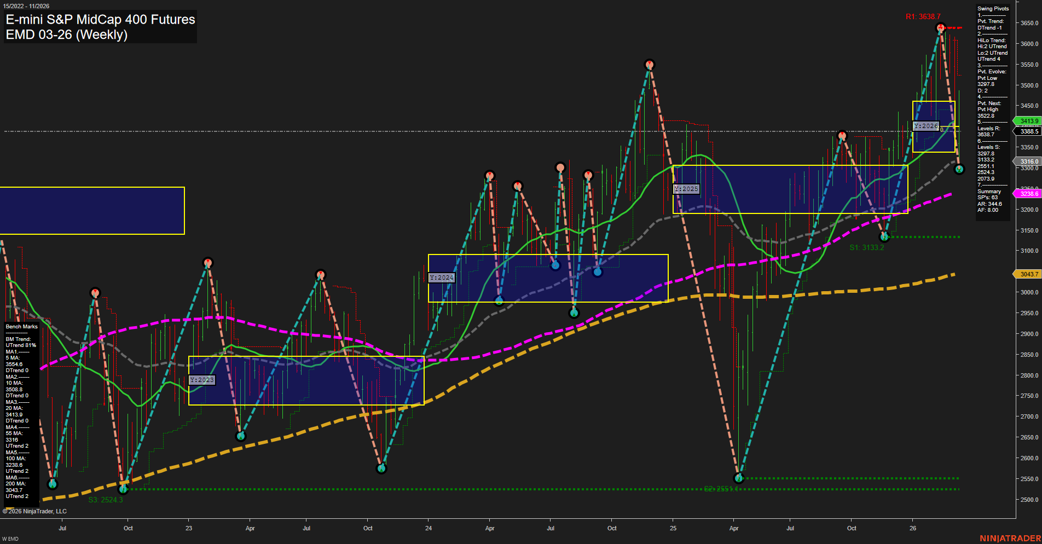Click the S1: 3133.2 support label
The width and height of the screenshot is (1042, 544).
(x=866, y=247)
